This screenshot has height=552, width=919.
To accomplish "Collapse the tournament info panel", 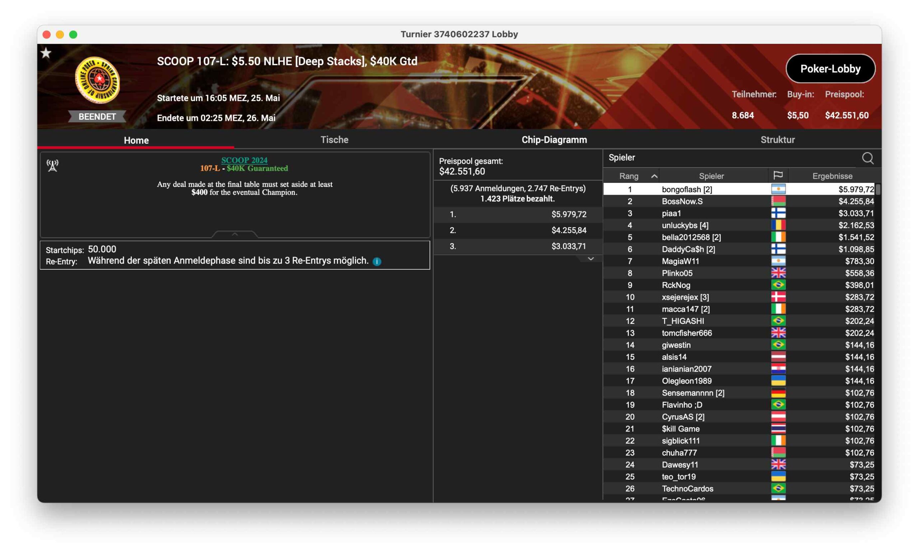I will (234, 234).
